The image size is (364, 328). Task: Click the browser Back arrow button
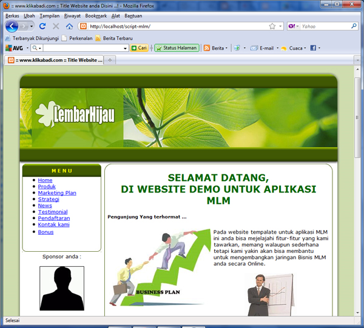pyautogui.click(x=12, y=27)
